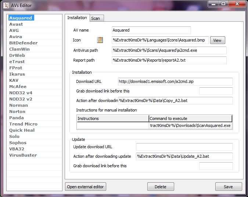Maximize the AVs Editor window
The image size is (248, 197).
pyautogui.click(x=223, y=4)
